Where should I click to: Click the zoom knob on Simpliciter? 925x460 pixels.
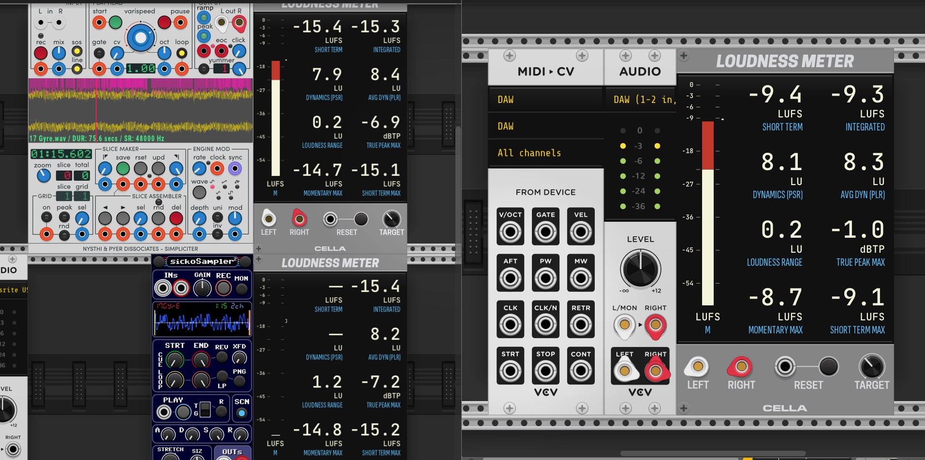[x=44, y=176]
